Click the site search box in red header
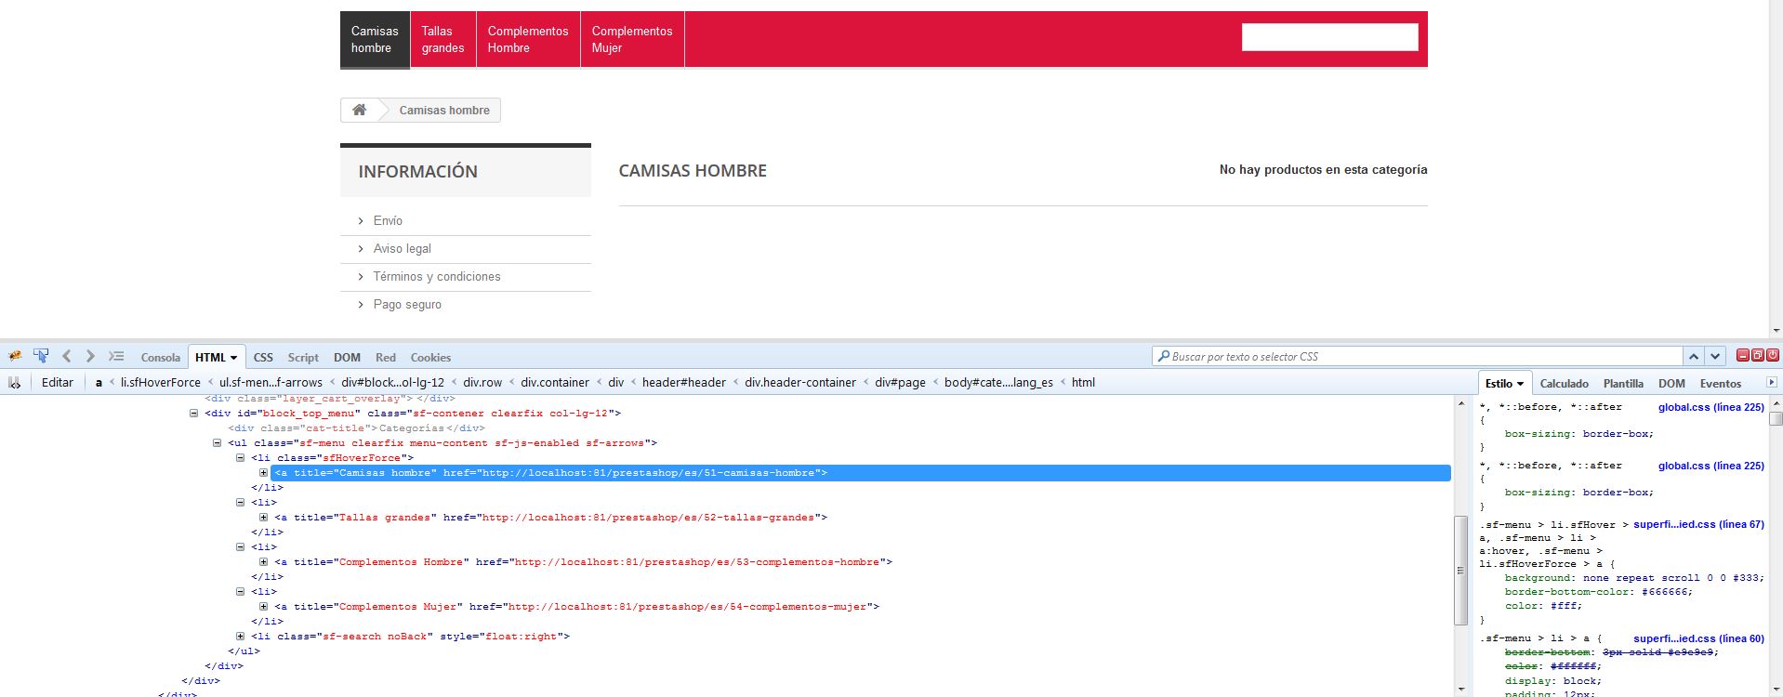 click(x=1329, y=37)
